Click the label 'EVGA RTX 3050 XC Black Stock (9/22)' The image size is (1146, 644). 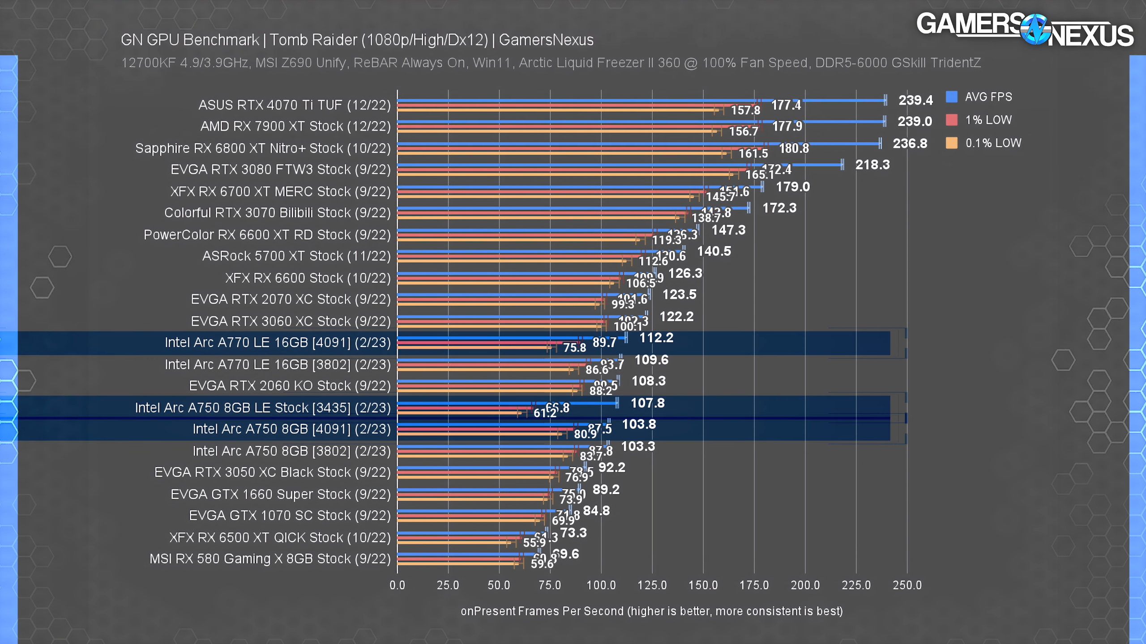273,472
